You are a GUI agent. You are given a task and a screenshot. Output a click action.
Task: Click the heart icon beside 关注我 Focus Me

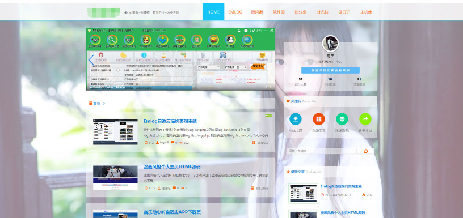coord(288,101)
